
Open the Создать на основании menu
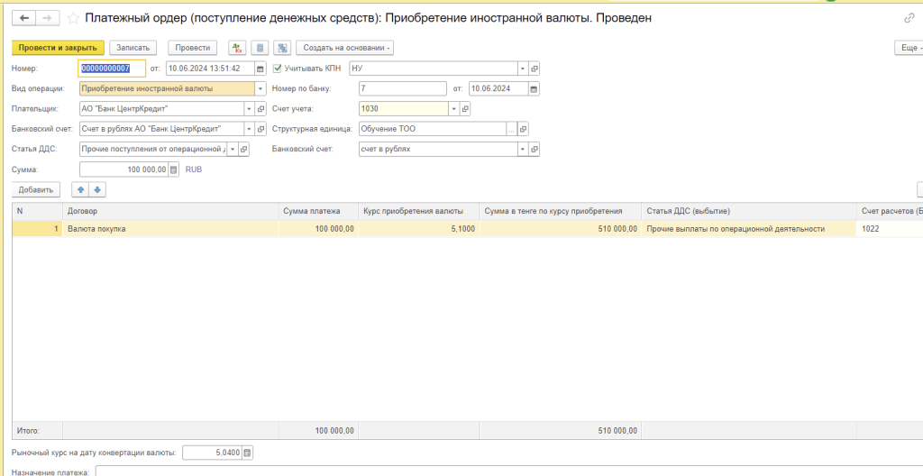pyautogui.click(x=346, y=48)
